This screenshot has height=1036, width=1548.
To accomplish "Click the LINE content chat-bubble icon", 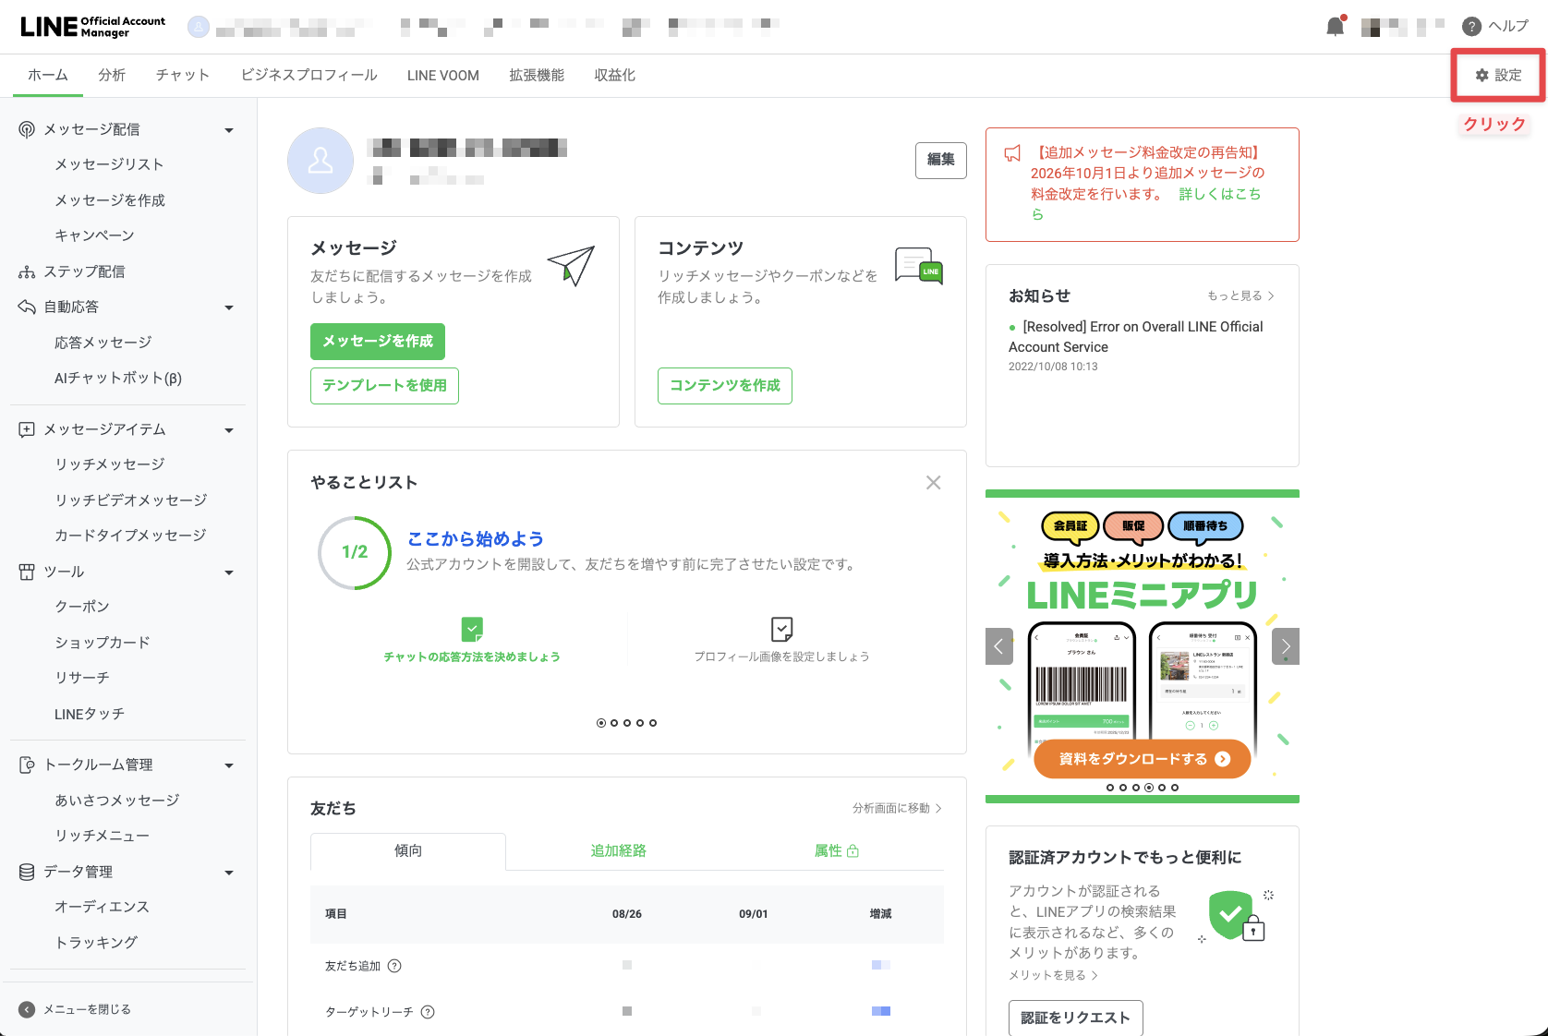I will [x=919, y=266].
